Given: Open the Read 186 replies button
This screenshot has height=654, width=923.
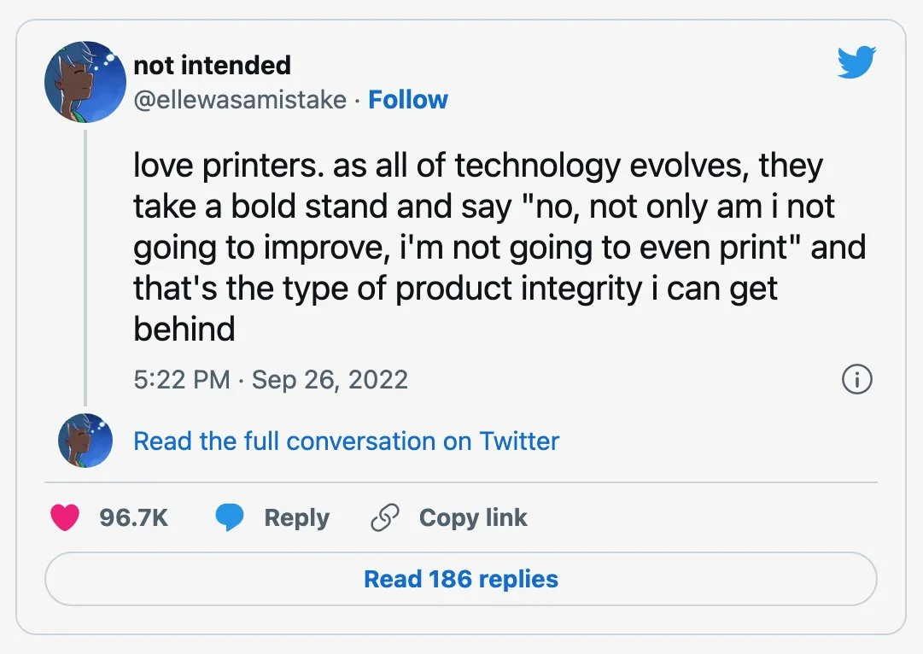Looking at the screenshot, I should 461,579.
